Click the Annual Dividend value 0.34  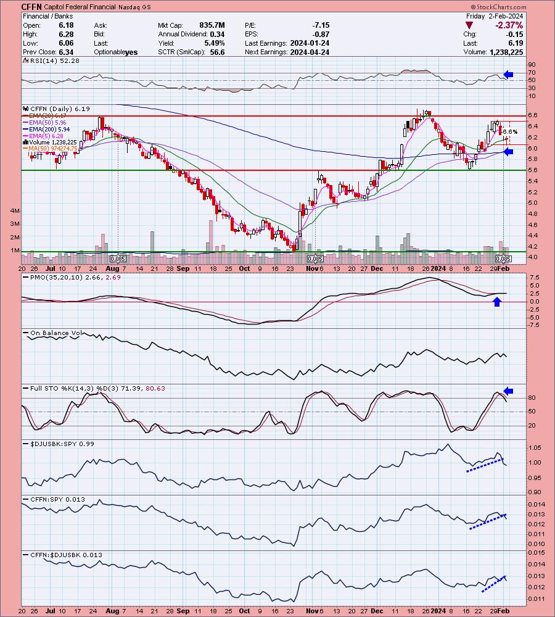pos(218,34)
